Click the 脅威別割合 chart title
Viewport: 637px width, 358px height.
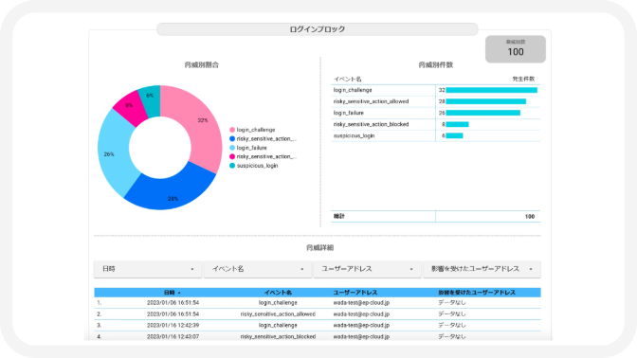coord(202,65)
